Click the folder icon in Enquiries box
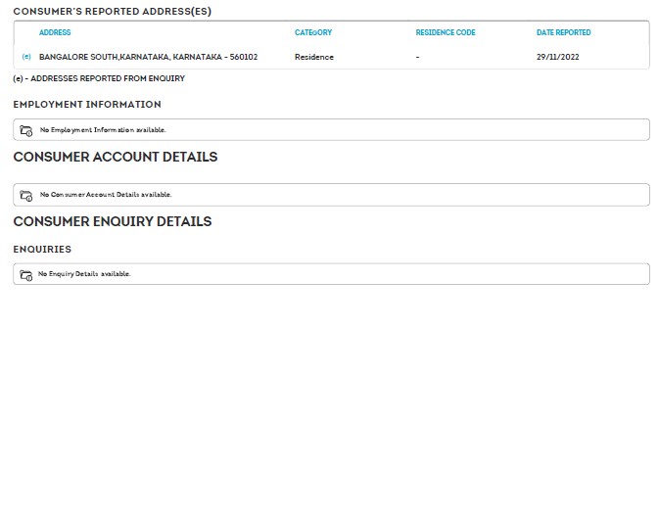659x514 pixels. tap(26, 275)
